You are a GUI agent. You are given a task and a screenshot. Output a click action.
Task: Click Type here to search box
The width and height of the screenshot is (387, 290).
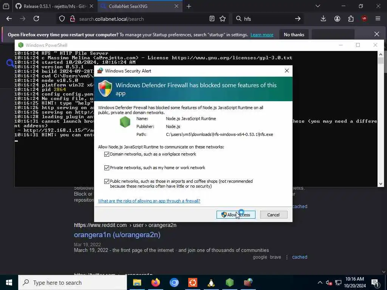(x=73, y=282)
